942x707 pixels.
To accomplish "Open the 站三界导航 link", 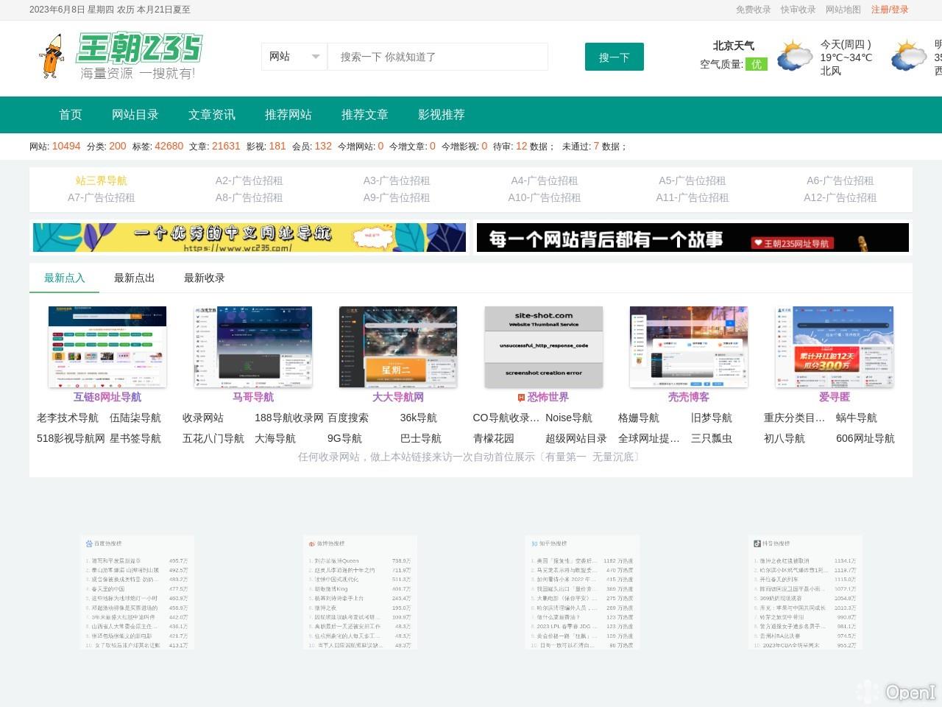I will (x=101, y=180).
